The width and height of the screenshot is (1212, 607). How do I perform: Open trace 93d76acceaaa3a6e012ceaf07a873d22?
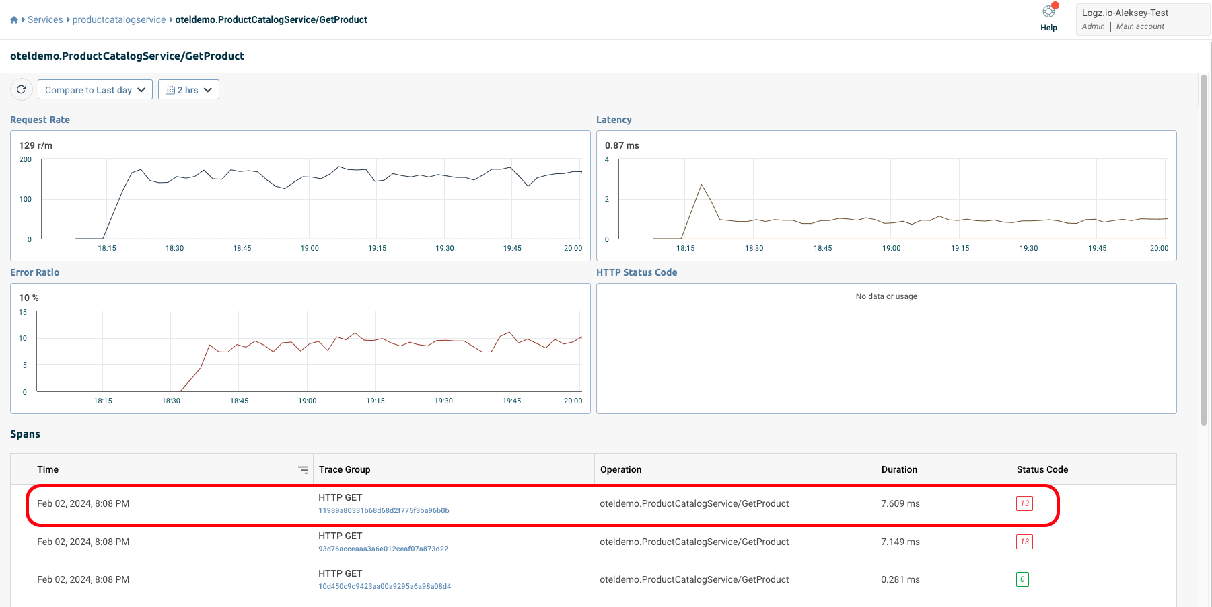383,549
